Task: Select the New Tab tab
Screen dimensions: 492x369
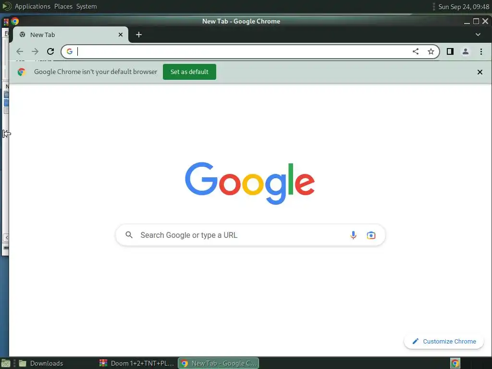Action: (71, 35)
